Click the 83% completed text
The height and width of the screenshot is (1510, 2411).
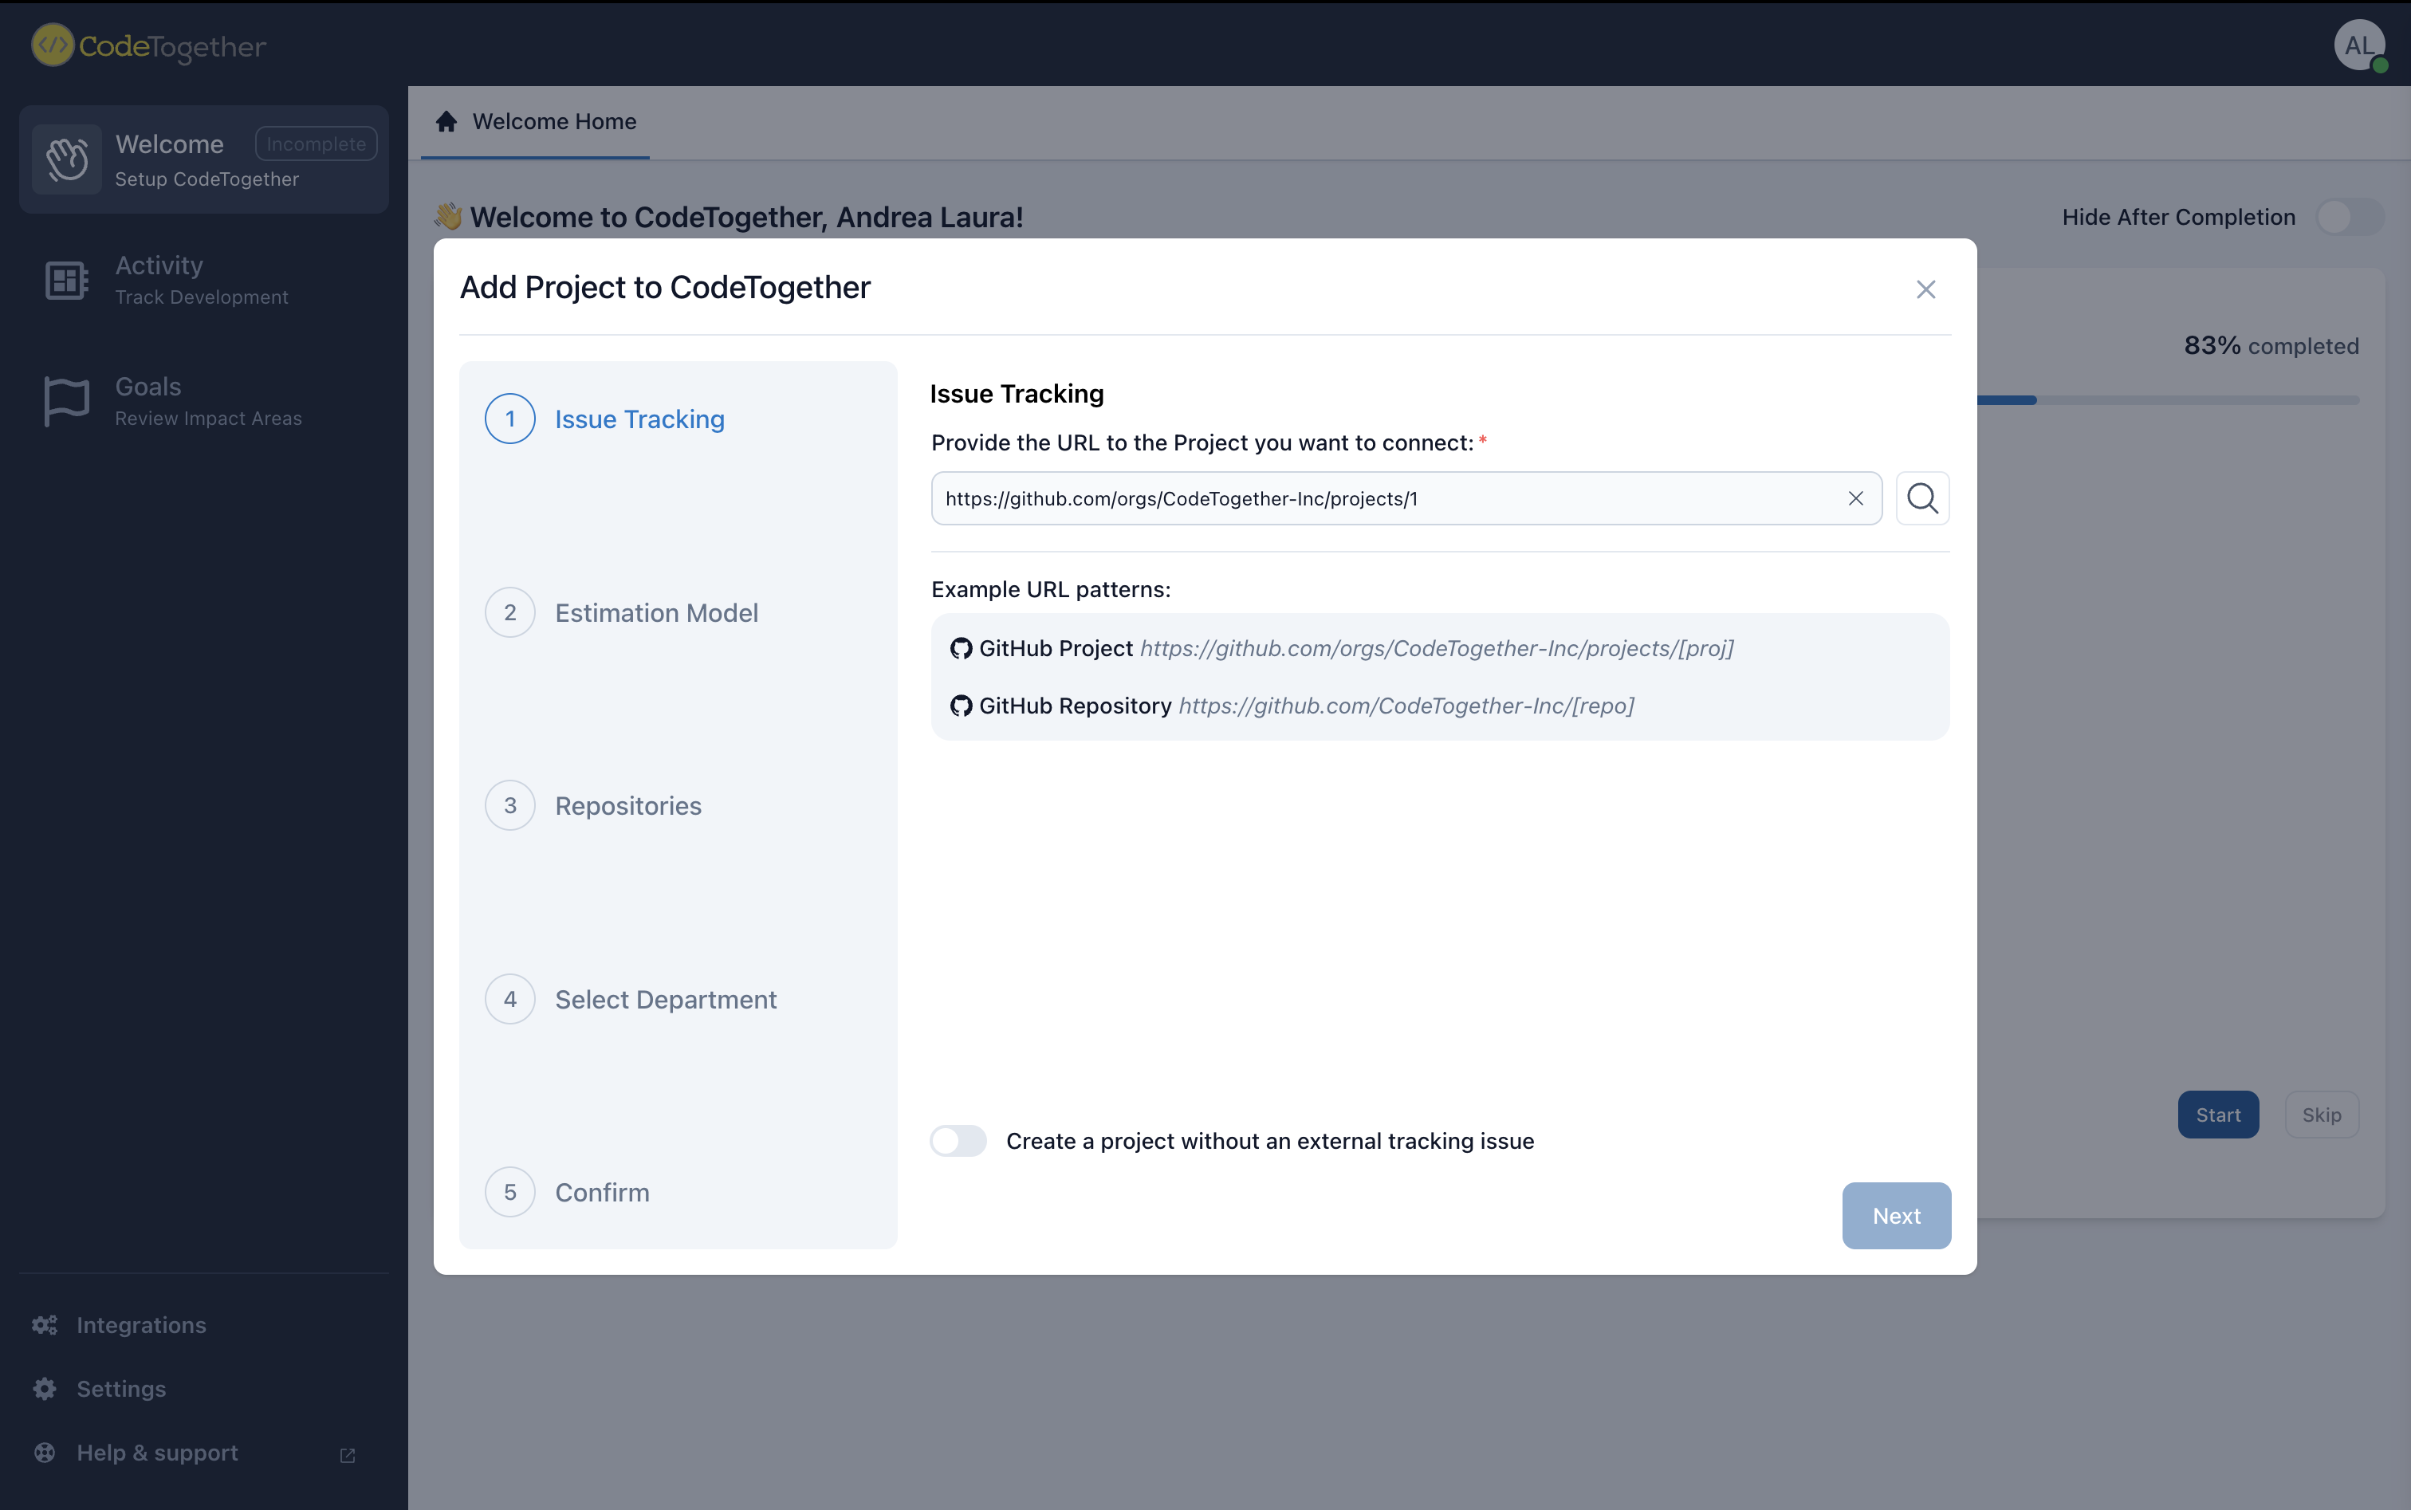[x=2270, y=345]
